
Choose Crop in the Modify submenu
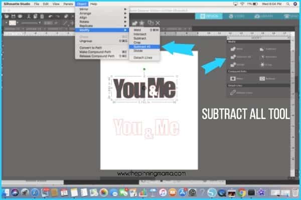144,42
